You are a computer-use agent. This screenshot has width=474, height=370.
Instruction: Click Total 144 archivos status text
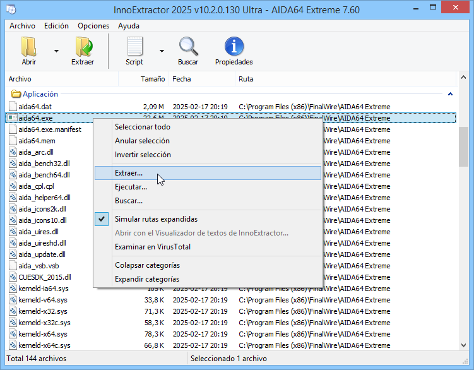click(36, 359)
